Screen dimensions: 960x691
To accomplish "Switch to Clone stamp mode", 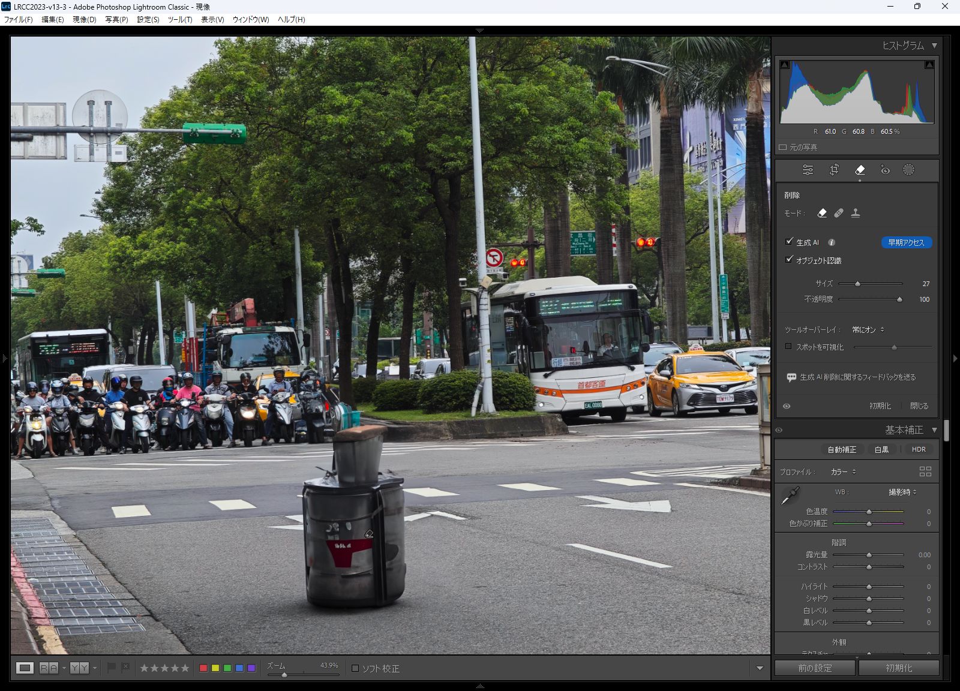I will pos(856,213).
